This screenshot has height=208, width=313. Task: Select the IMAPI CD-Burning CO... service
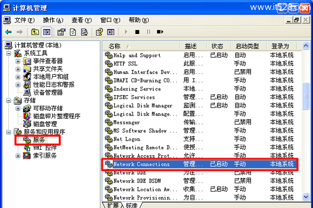(145, 80)
